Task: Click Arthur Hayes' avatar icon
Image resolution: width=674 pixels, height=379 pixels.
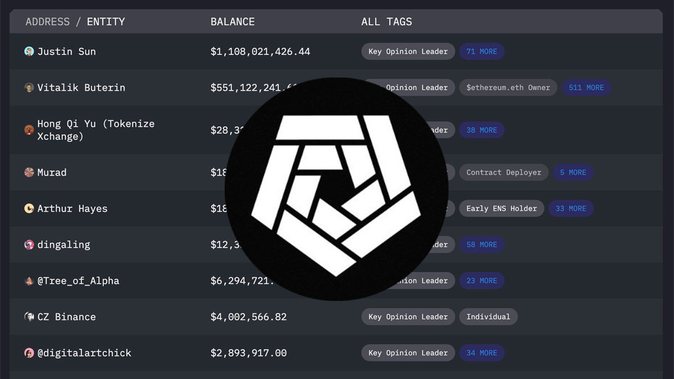Action: tap(29, 208)
